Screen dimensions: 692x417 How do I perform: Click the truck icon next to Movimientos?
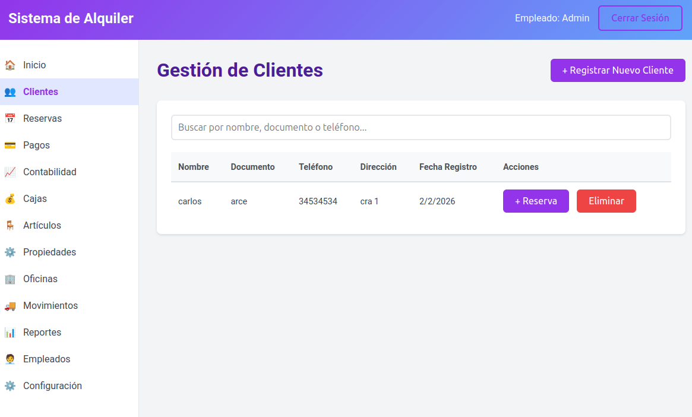click(x=10, y=306)
